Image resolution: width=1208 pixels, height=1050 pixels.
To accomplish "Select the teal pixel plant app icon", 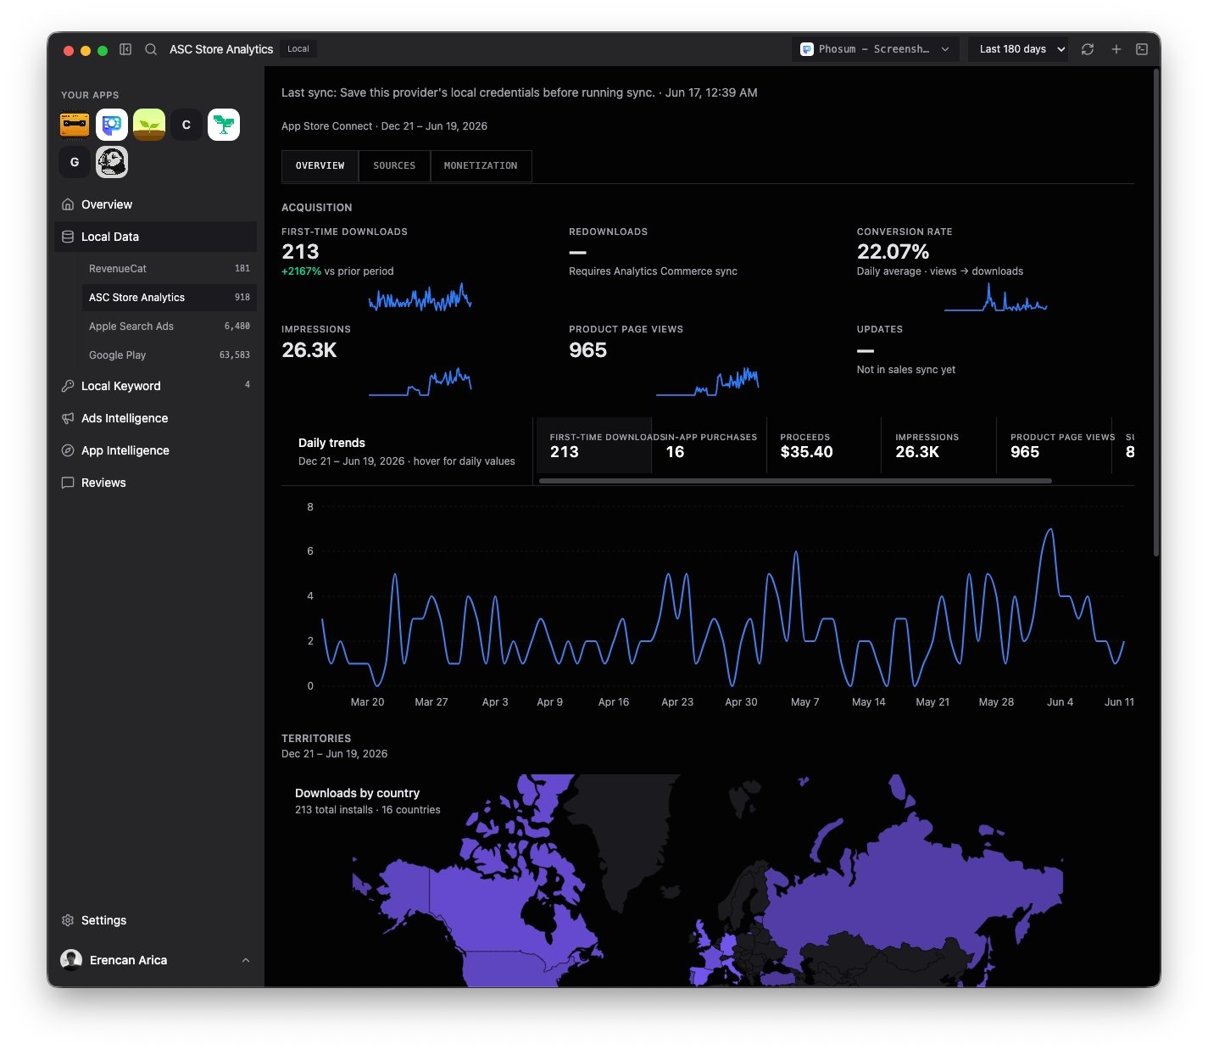I will (x=224, y=125).
